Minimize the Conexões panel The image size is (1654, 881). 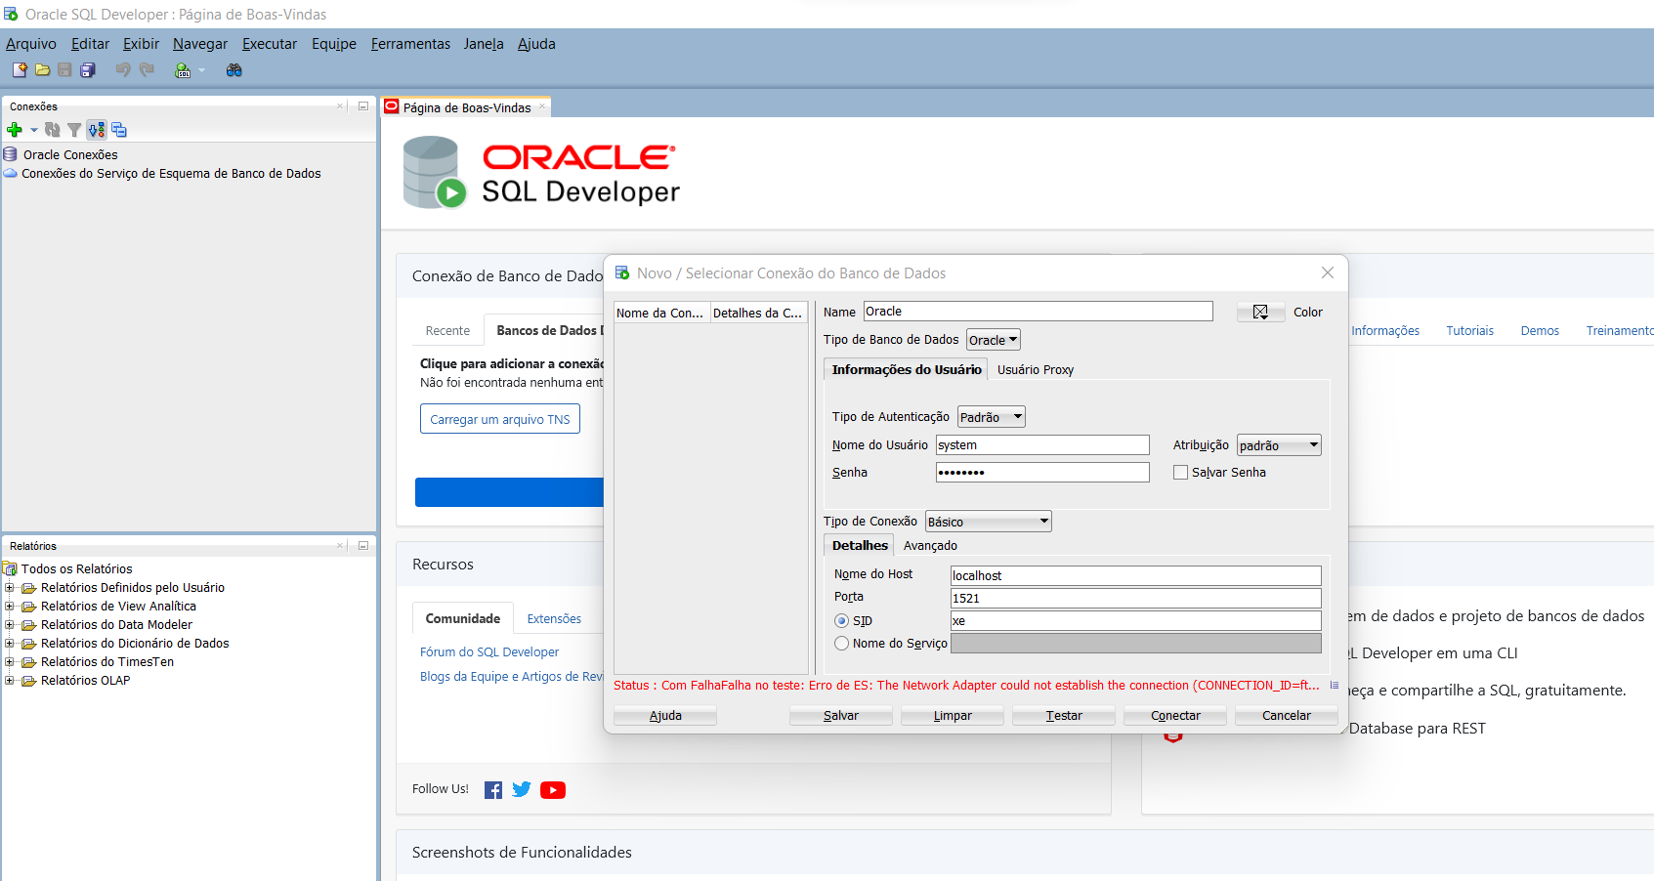(363, 106)
